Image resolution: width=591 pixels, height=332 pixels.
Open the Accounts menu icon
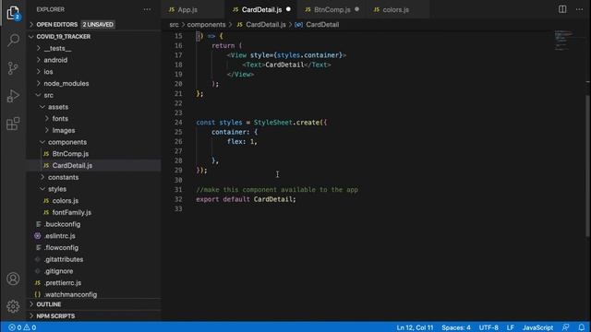[13, 279]
